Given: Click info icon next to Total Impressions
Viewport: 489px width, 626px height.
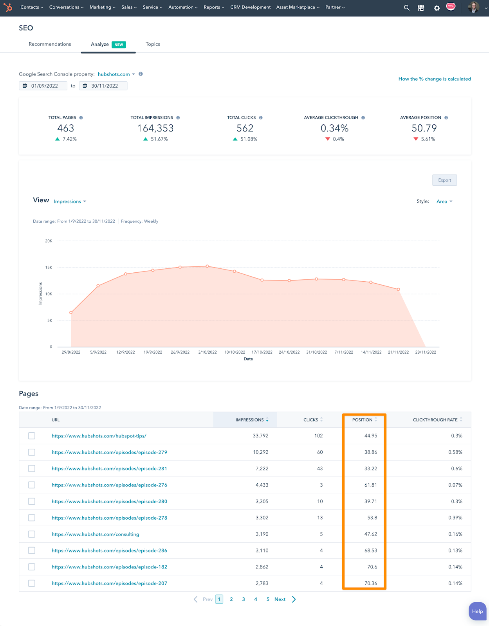Looking at the screenshot, I should coord(178,118).
